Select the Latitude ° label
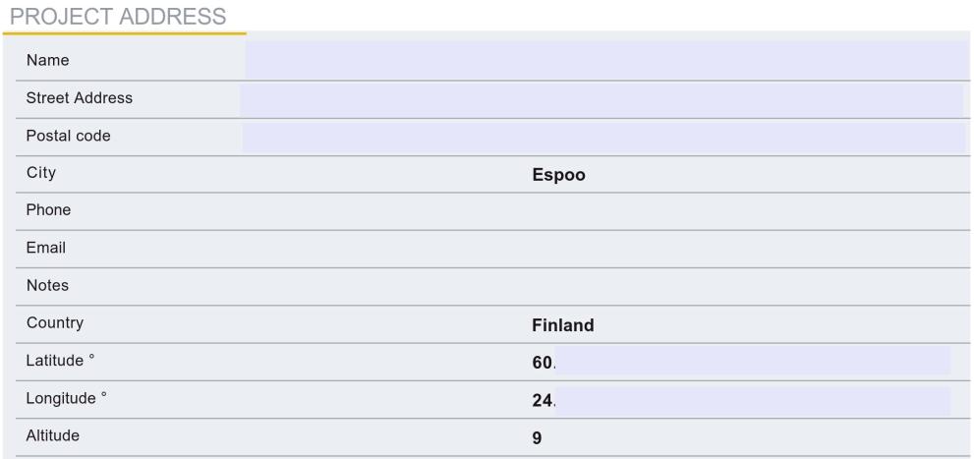This screenshot has width=974, height=459. tap(60, 361)
